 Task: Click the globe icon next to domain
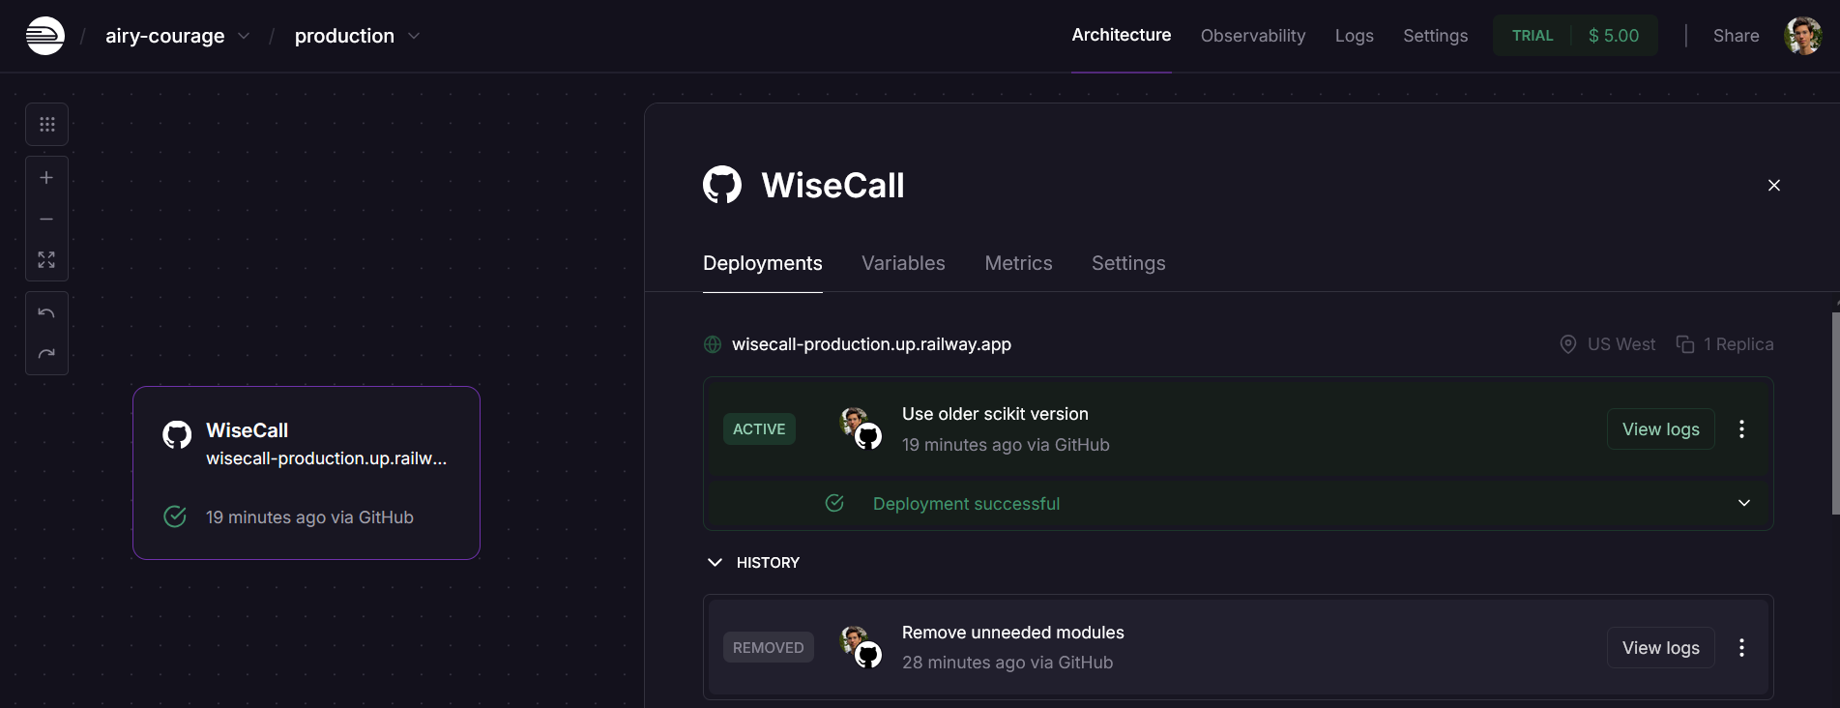(x=713, y=344)
